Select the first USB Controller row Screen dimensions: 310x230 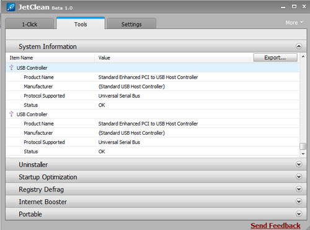tap(153, 67)
